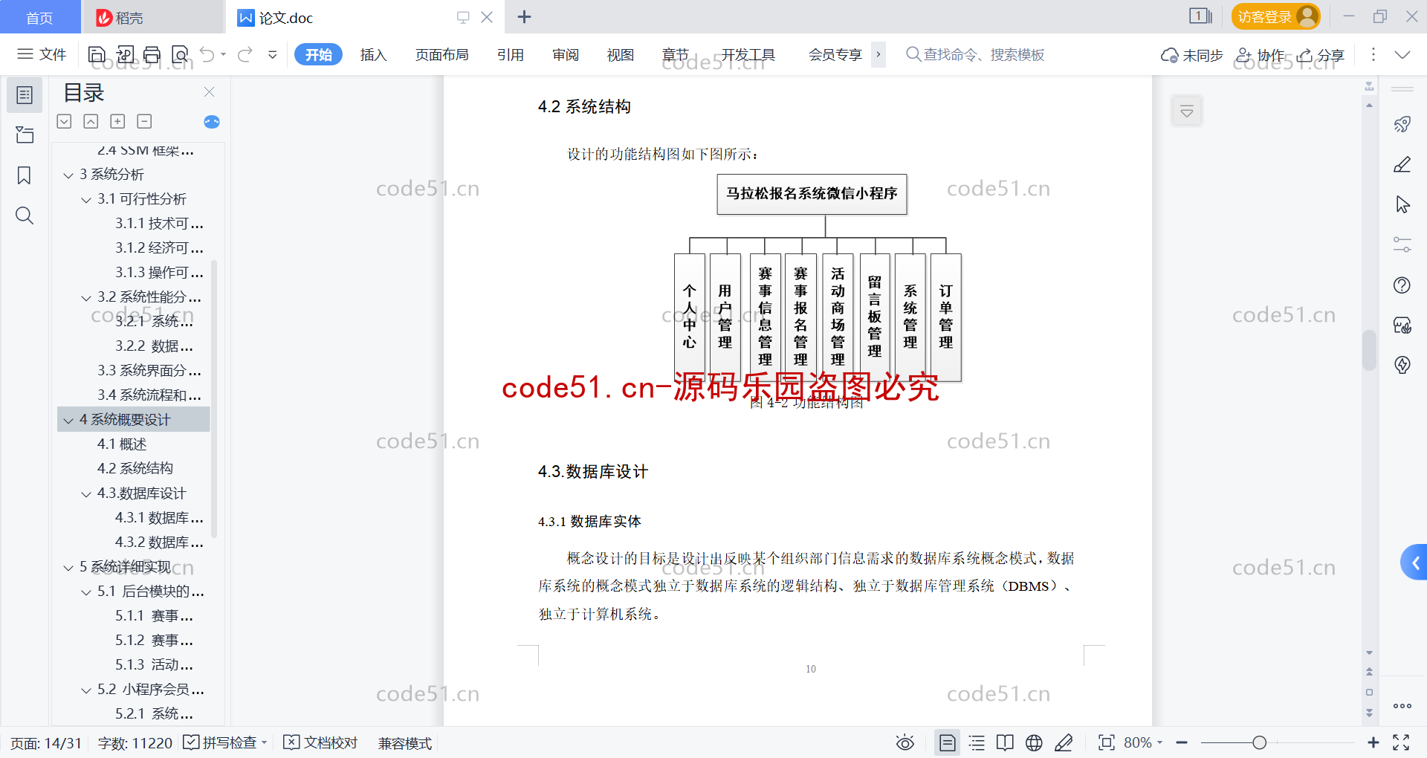This screenshot has width=1427, height=758.
Task: Click the blue smart outline icon
Action: pos(212,122)
